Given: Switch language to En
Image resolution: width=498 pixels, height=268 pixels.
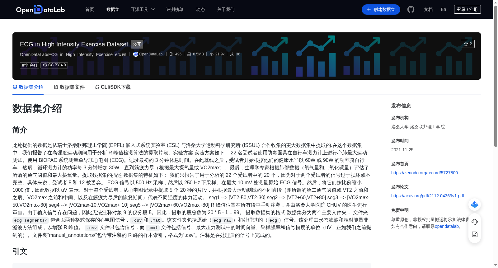Looking at the screenshot, I should (x=444, y=9).
